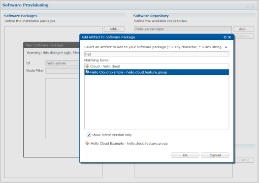Maximize the Add Artifact dialog
This screenshot has height=183, width=259.
pos(225,37)
